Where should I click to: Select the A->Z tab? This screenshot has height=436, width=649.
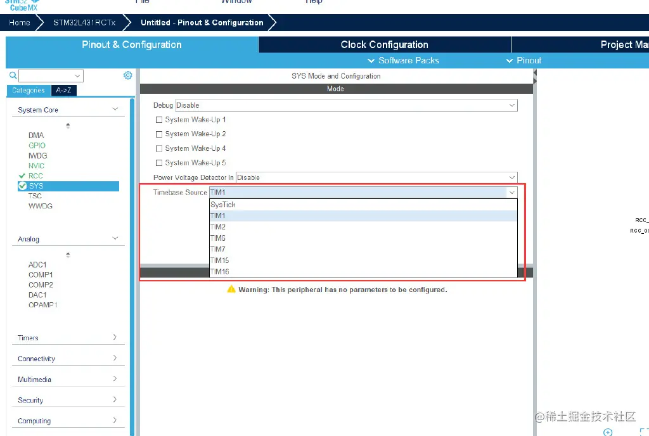(x=64, y=90)
